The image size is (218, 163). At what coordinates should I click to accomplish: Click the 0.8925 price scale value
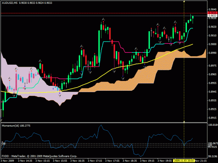[x=212, y=109]
